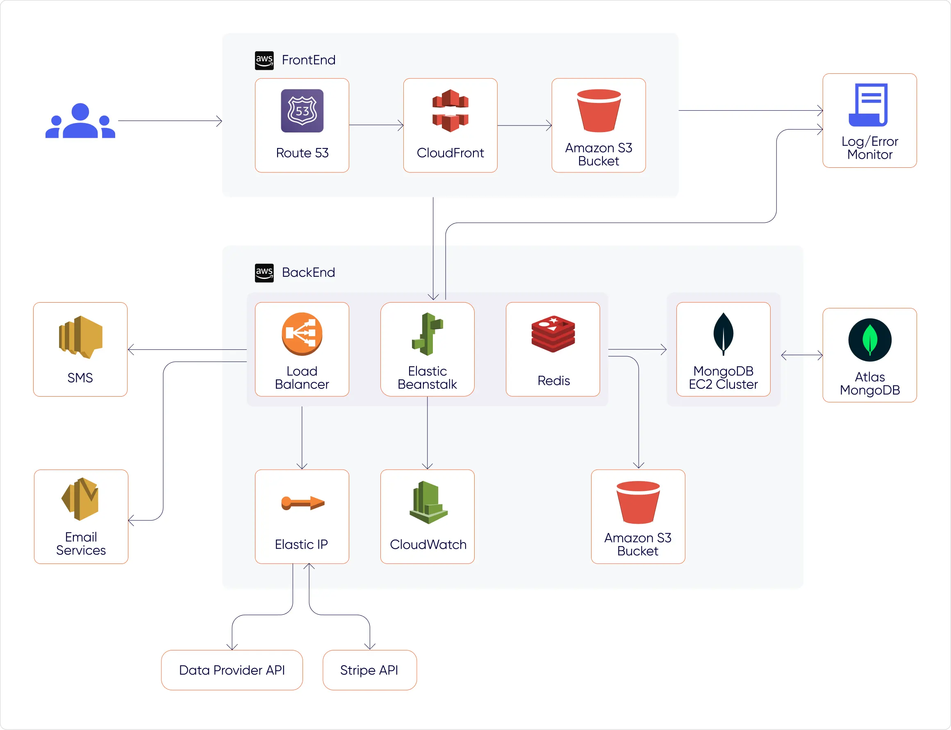Click the MongoDB EC2 Cluster leaf icon

point(723,334)
